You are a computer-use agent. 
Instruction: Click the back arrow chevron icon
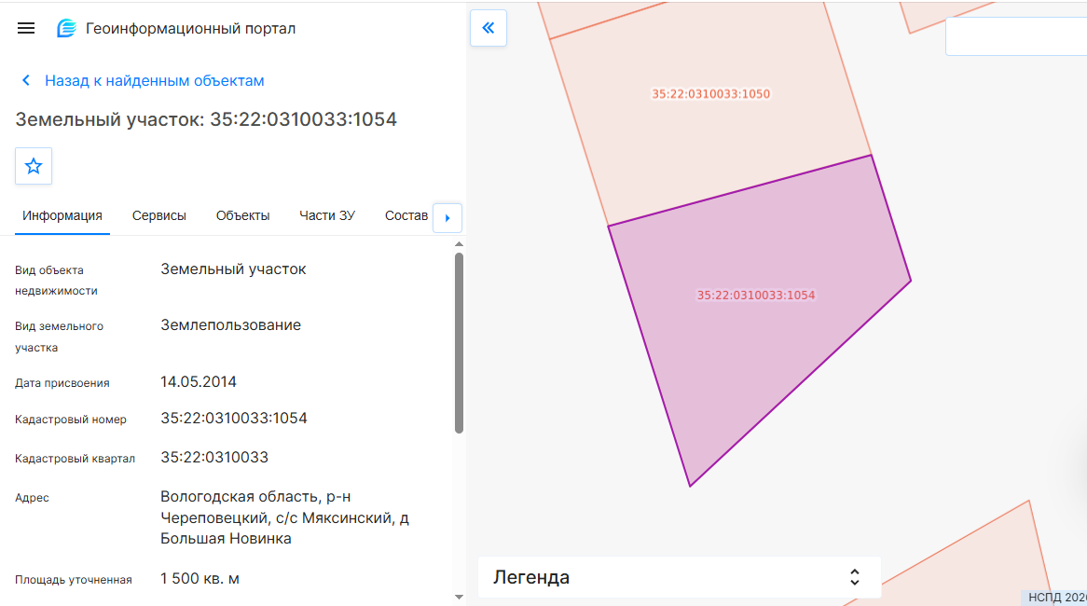click(x=26, y=80)
